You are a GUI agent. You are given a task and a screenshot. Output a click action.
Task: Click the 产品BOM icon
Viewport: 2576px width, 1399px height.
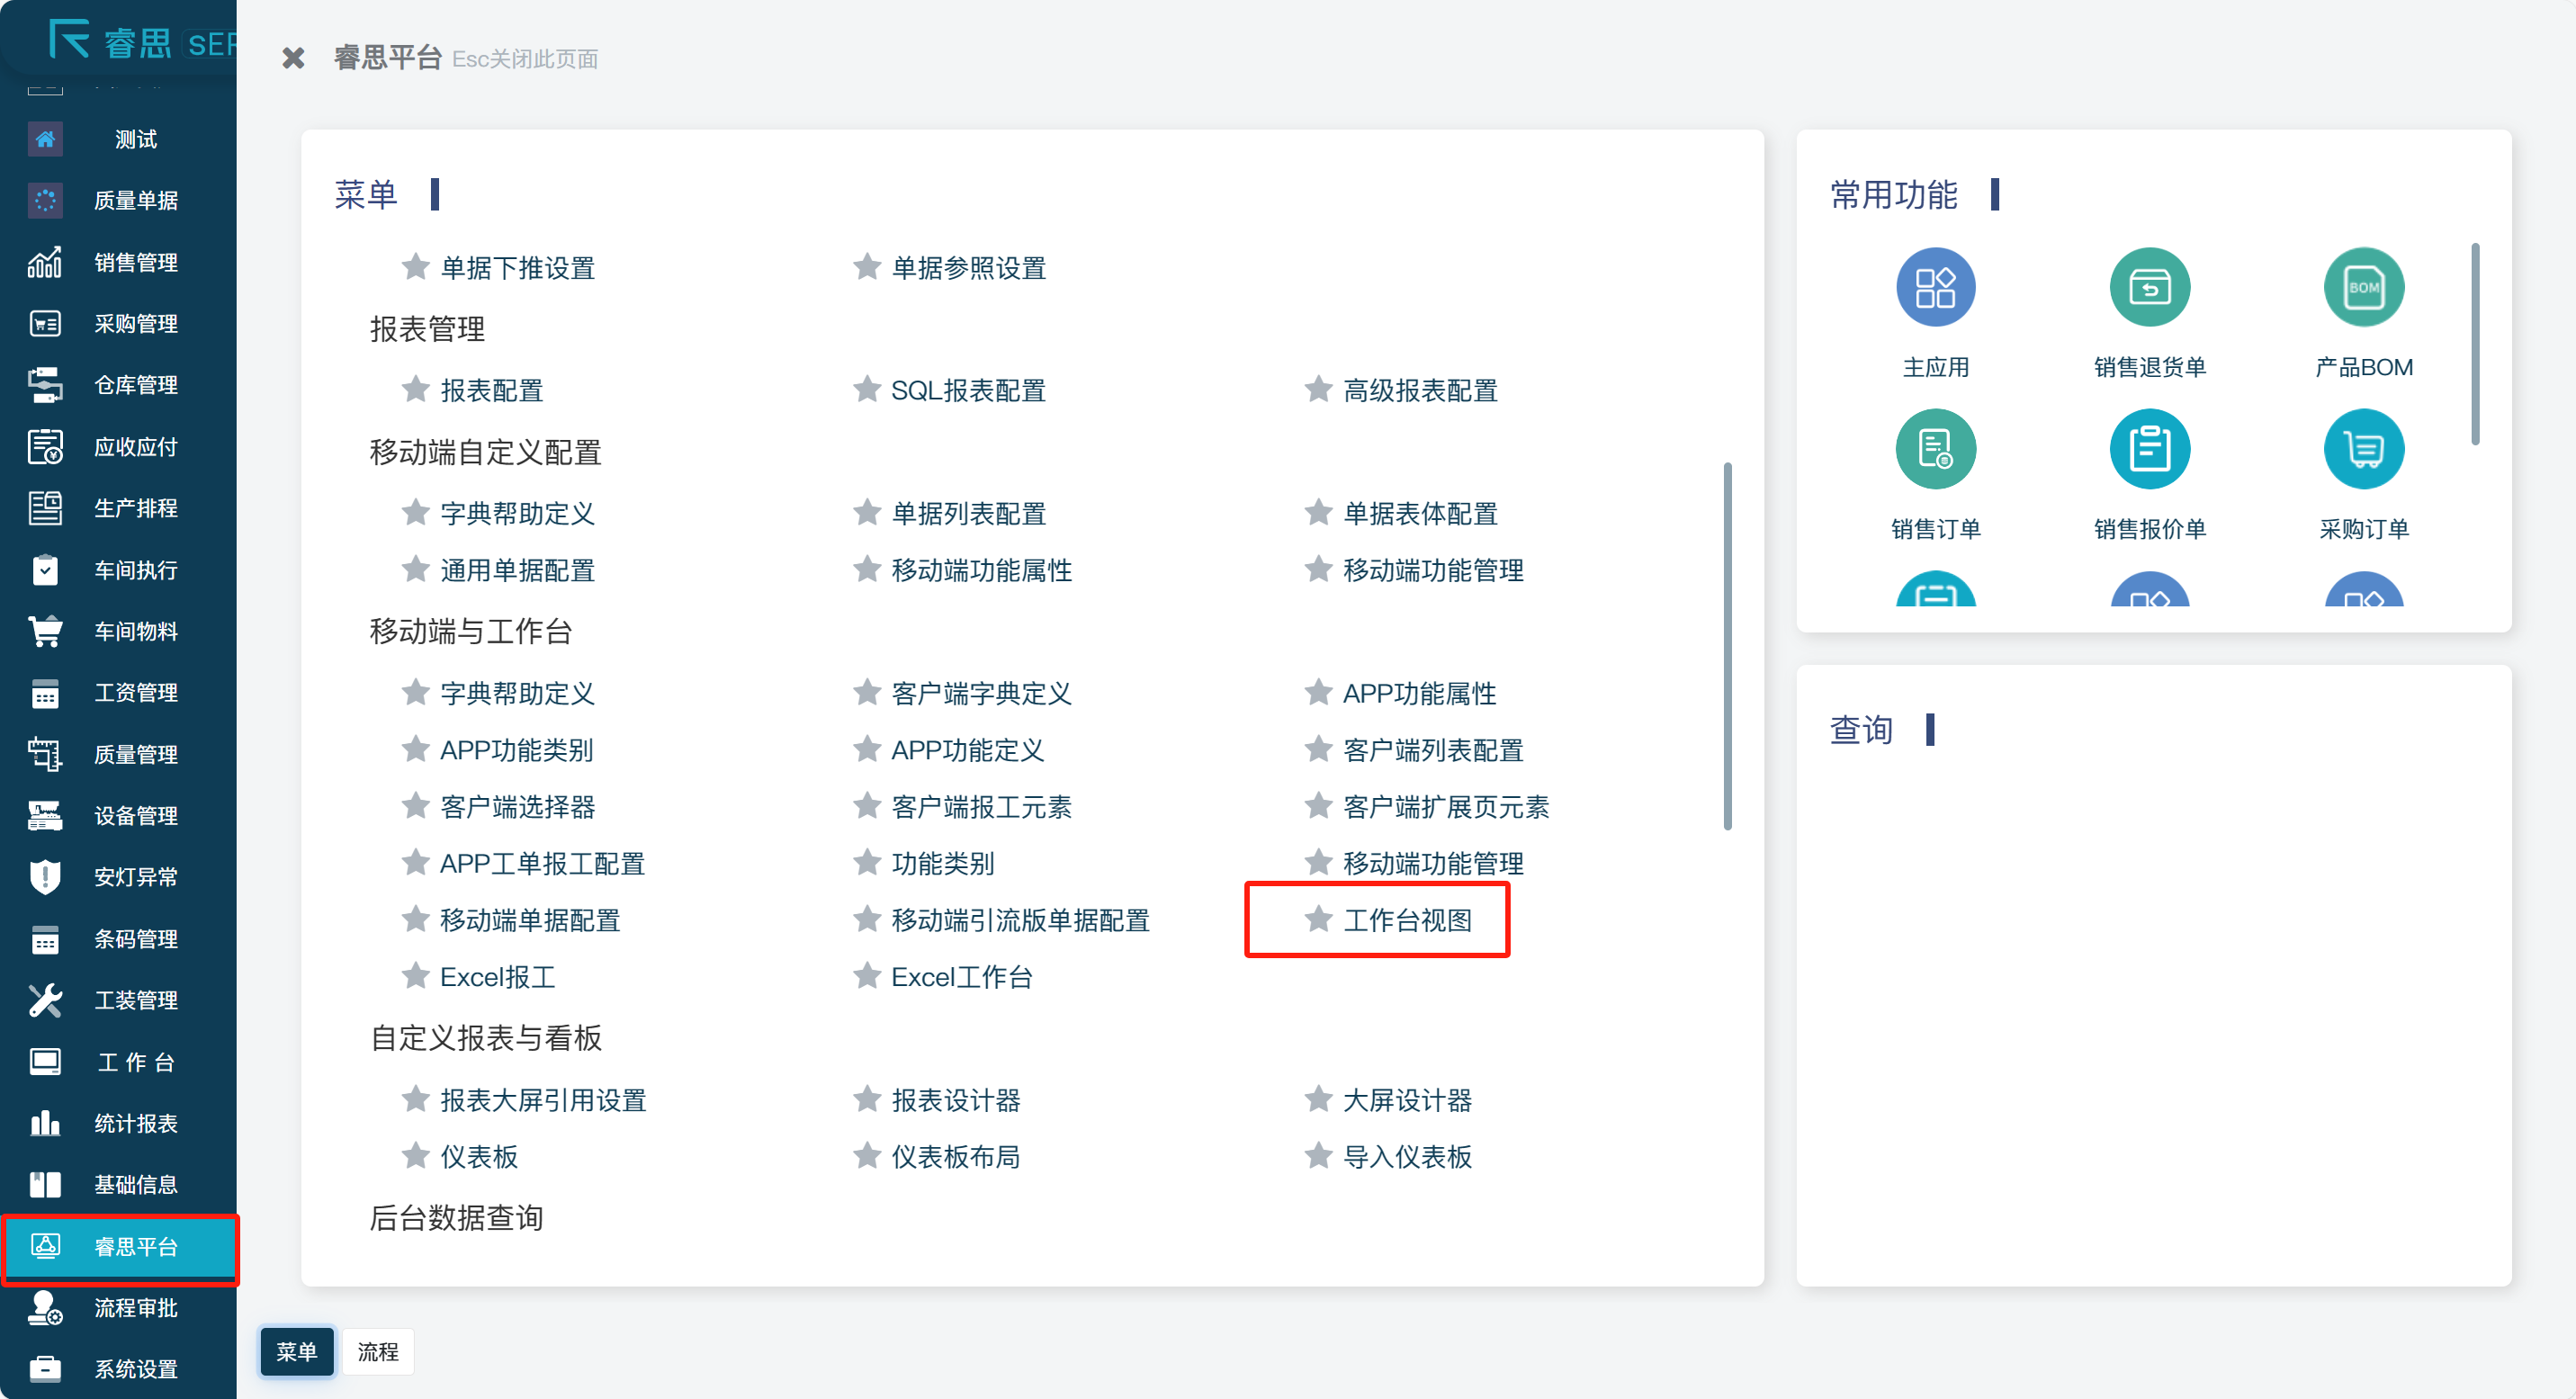pyautogui.click(x=2362, y=288)
